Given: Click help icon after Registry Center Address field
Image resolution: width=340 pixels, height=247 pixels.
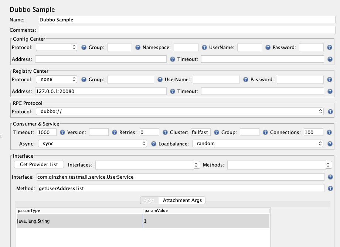Looking at the screenshot, I should coord(172,92).
